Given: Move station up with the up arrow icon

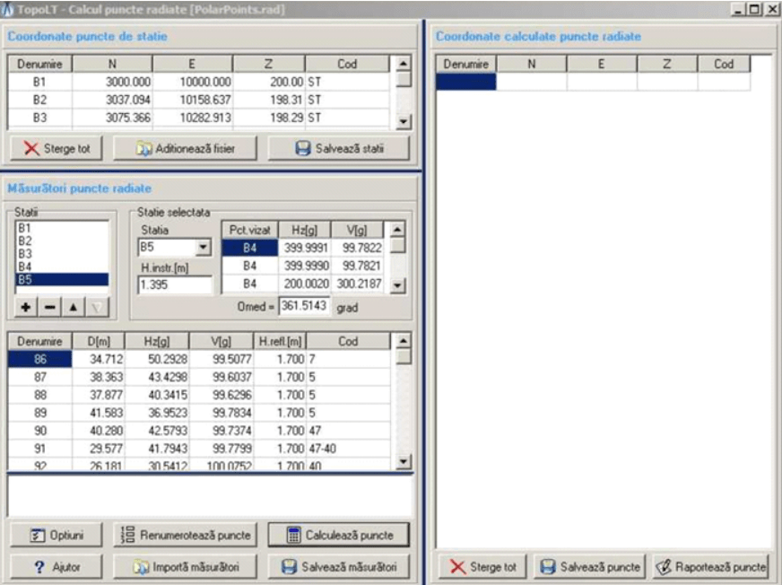Looking at the screenshot, I should [x=74, y=307].
